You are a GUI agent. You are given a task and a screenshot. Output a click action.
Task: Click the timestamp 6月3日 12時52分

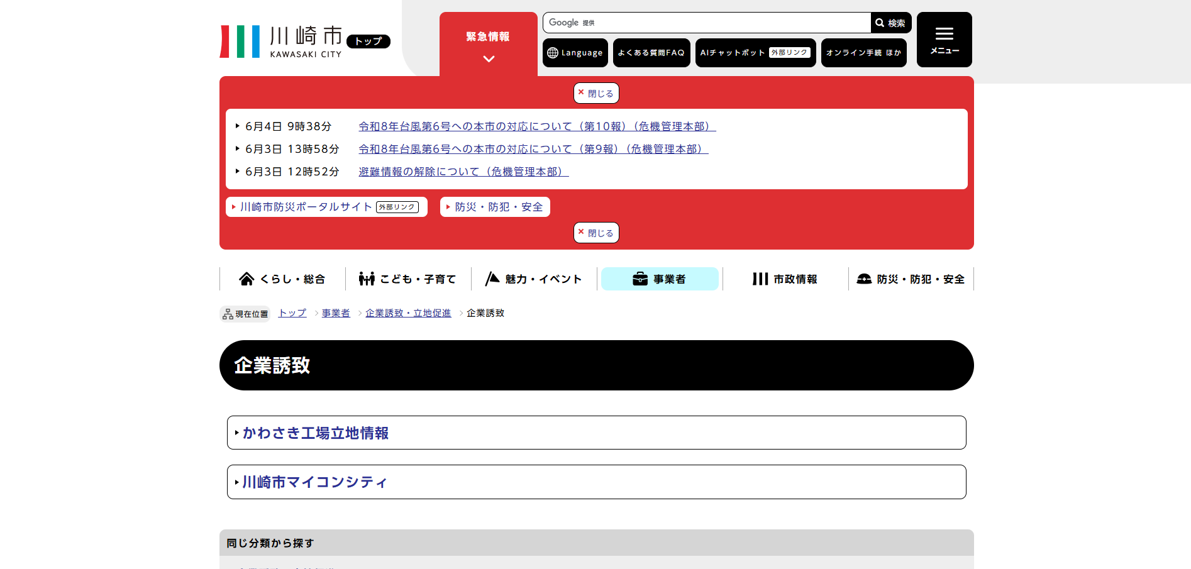coord(292,172)
